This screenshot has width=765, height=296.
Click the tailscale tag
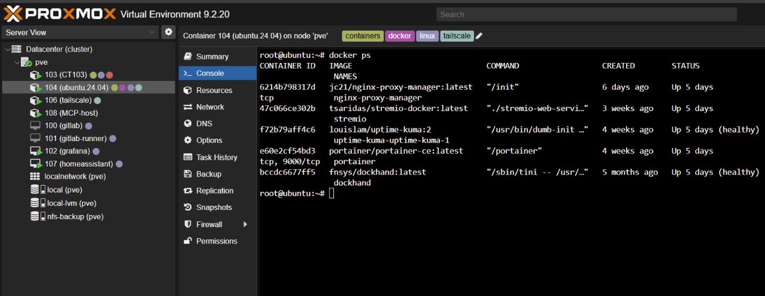(456, 36)
